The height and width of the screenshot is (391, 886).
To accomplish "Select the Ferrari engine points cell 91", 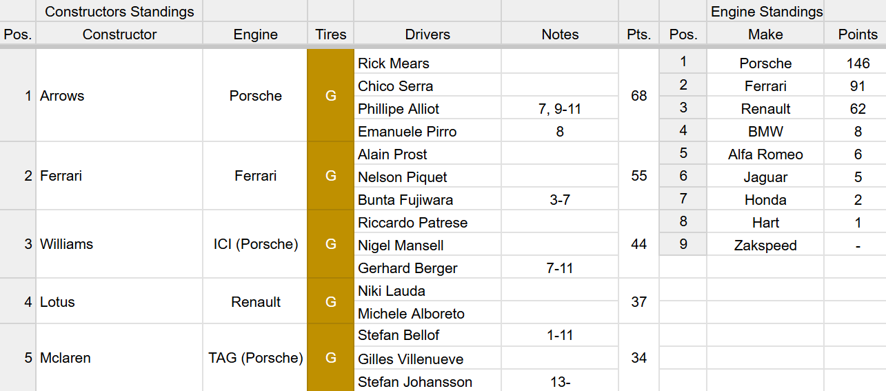I will pos(858,86).
